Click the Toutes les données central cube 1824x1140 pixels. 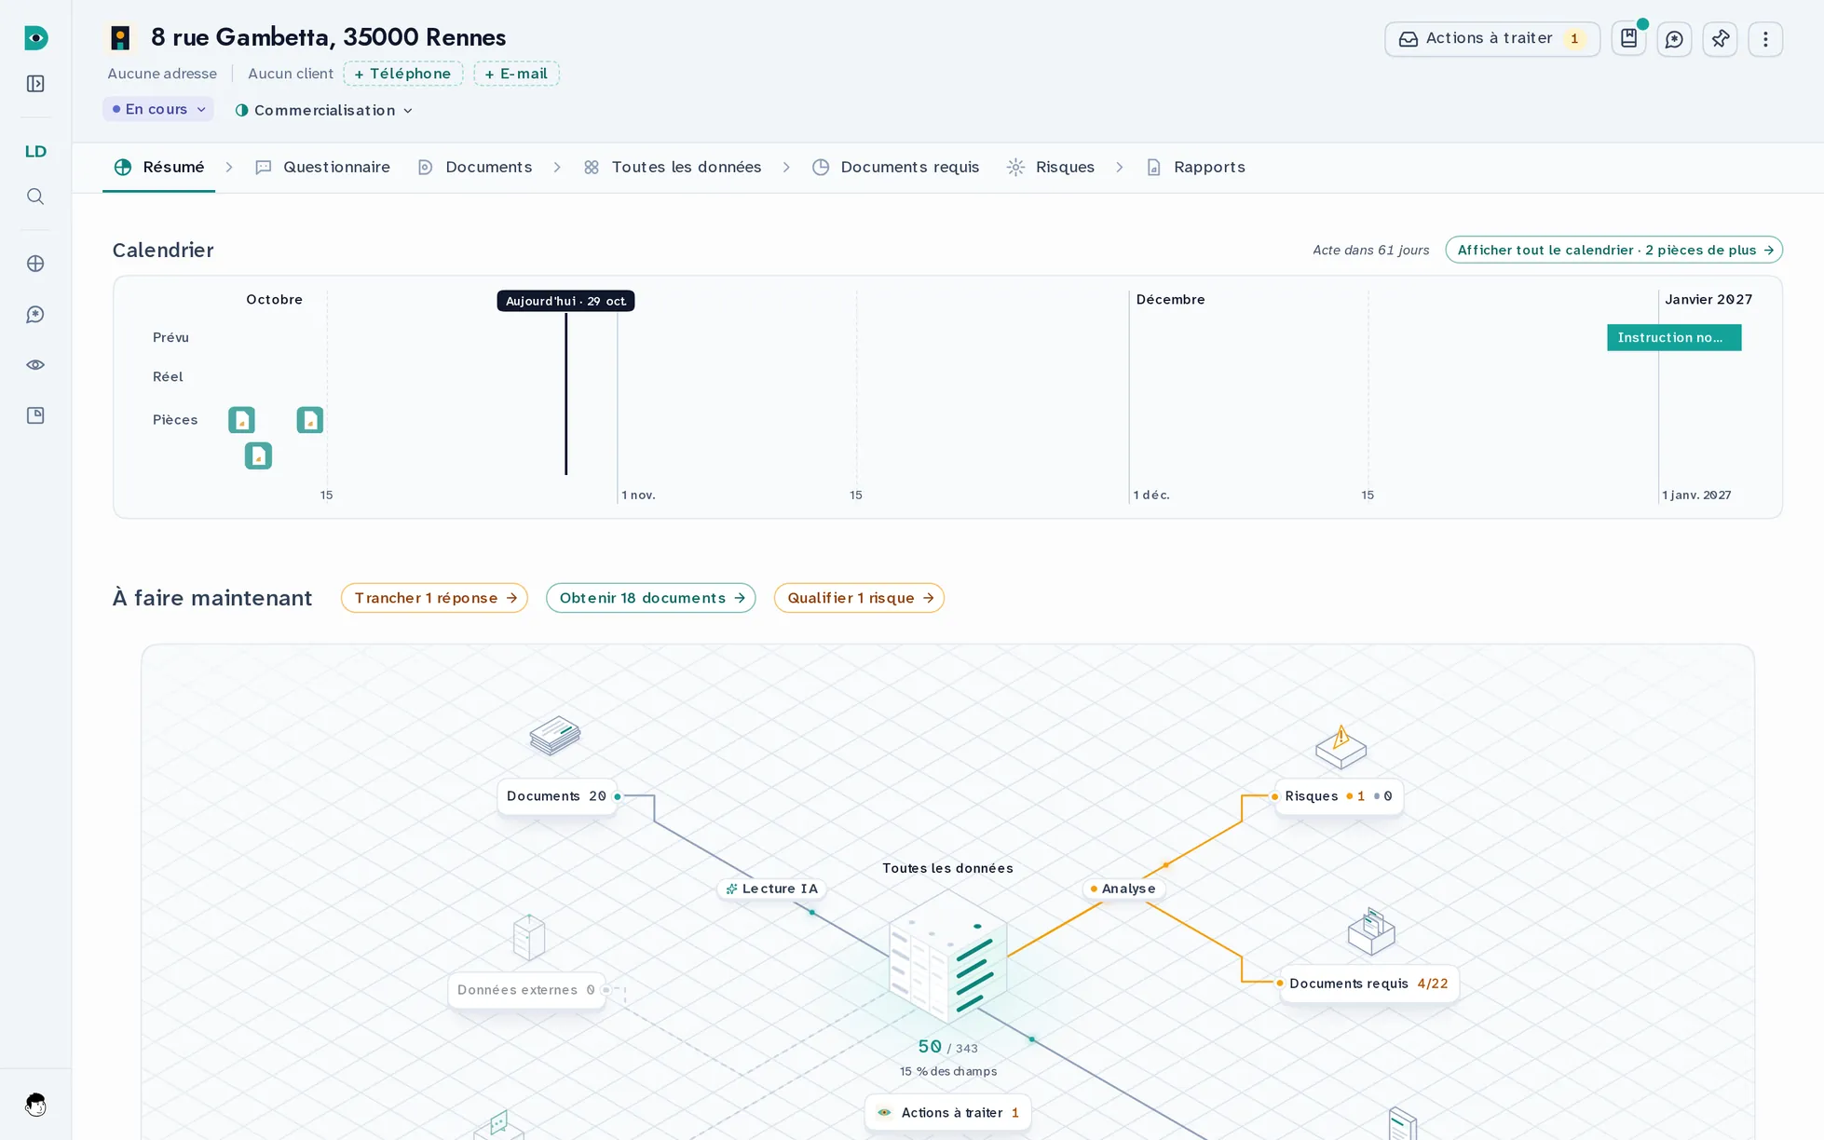[947, 957]
